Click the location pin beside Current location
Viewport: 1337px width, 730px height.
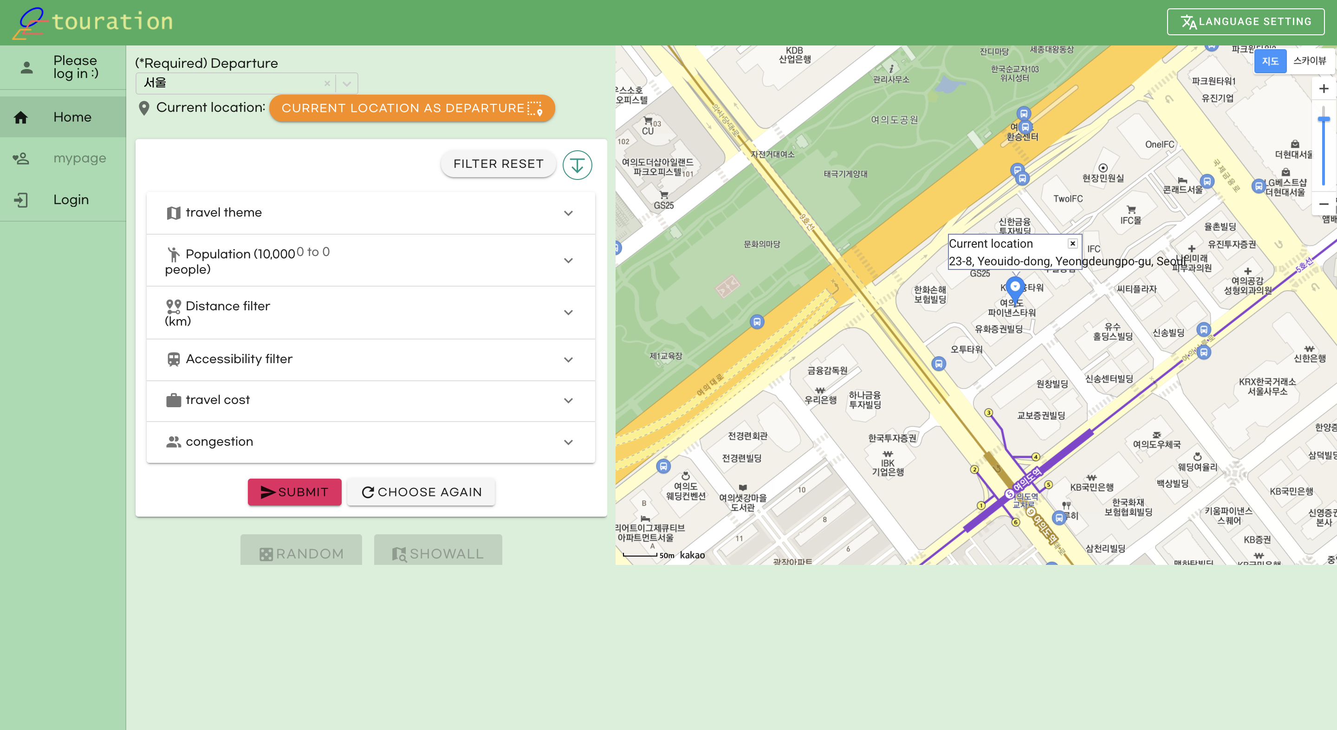point(144,108)
